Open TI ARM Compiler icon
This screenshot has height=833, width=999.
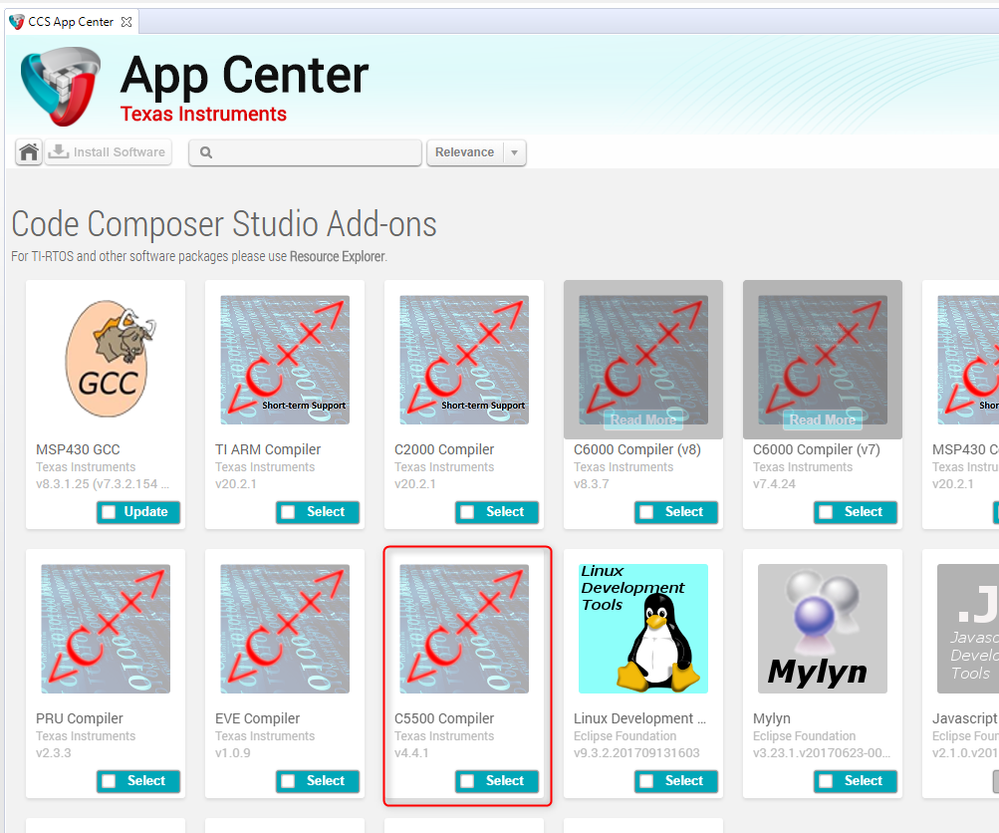click(285, 360)
